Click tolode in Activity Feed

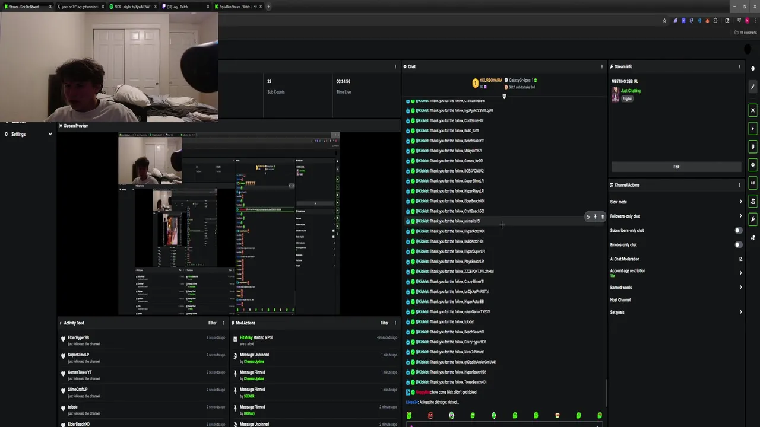pos(72,407)
